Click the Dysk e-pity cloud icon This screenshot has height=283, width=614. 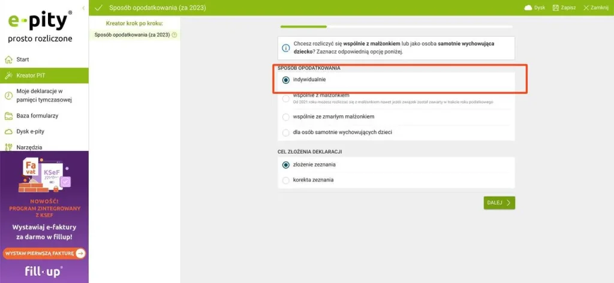click(x=8, y=131)
